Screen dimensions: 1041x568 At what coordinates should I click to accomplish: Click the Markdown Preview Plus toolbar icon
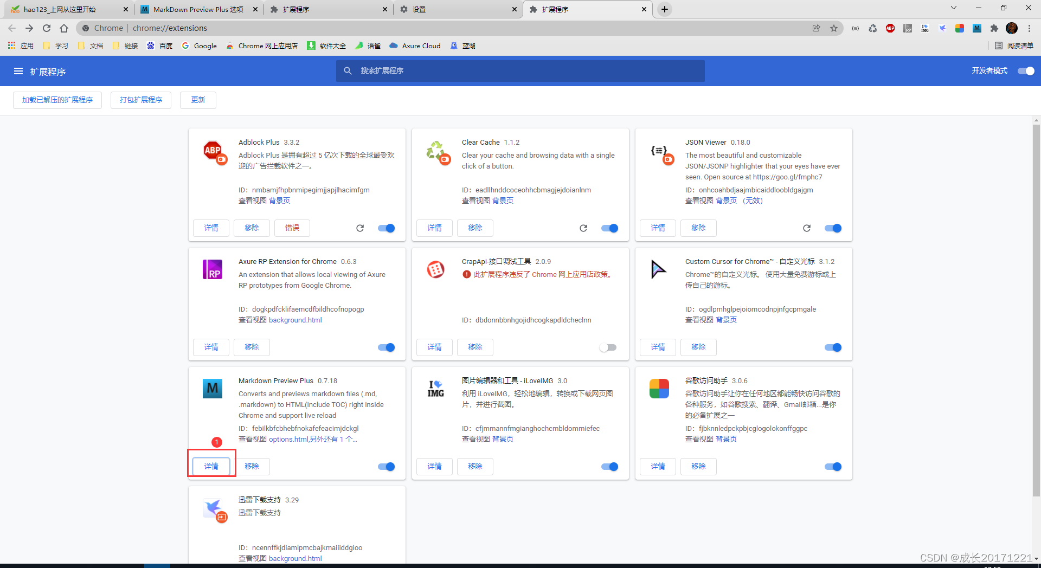click(977, 28)
